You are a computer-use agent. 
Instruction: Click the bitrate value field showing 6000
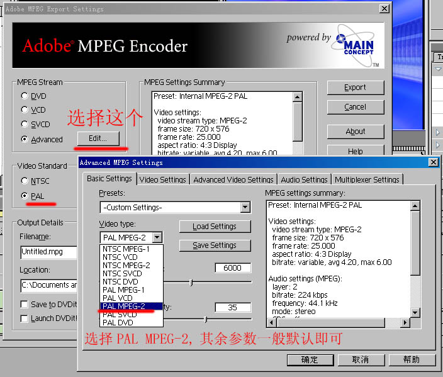pos(233,268)
